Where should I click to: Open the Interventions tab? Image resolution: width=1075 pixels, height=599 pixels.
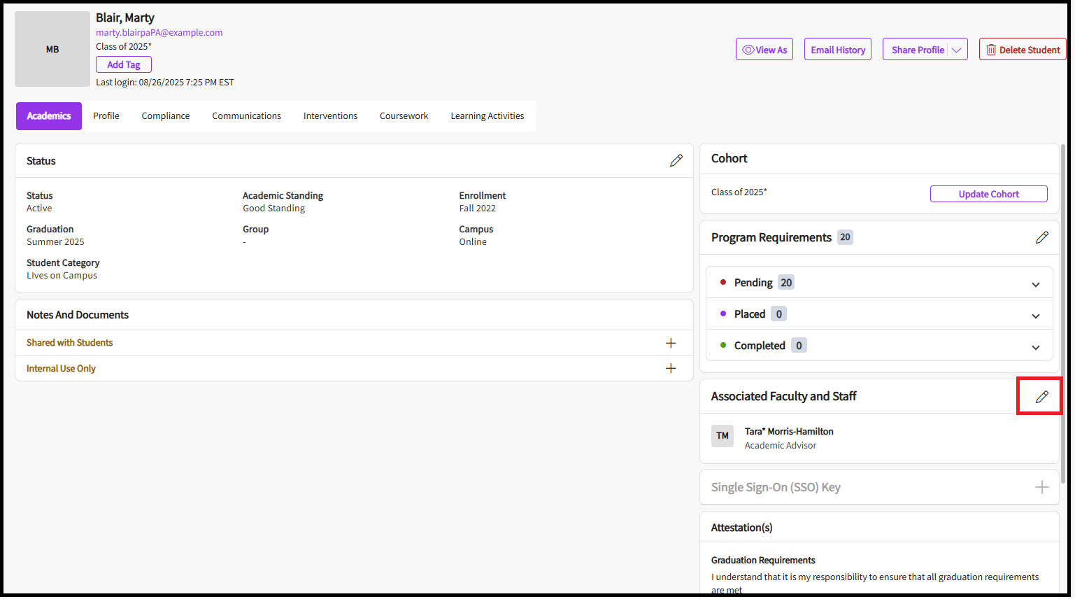tap(330, 116)
